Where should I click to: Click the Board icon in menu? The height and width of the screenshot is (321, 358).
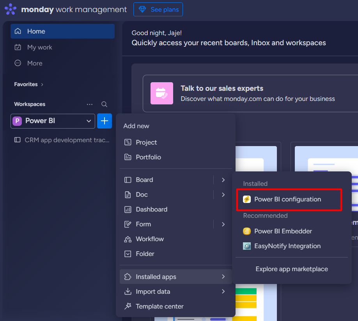(x=128, y=180)
